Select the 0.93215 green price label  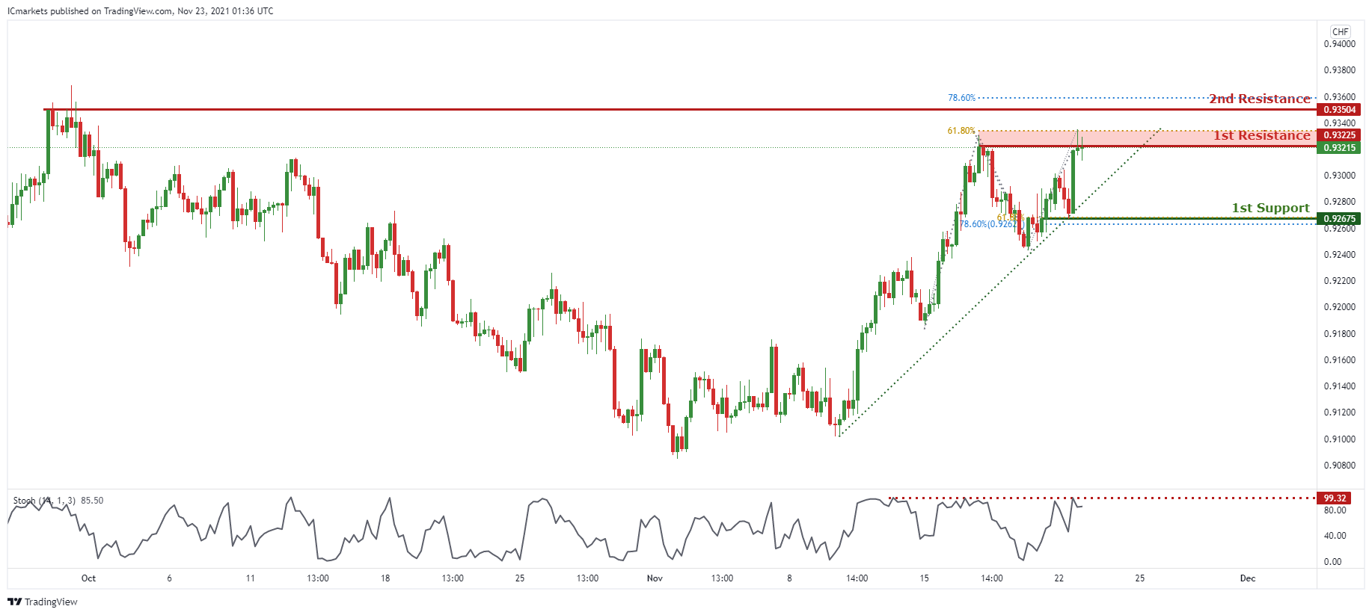(x=1340, y=148)
